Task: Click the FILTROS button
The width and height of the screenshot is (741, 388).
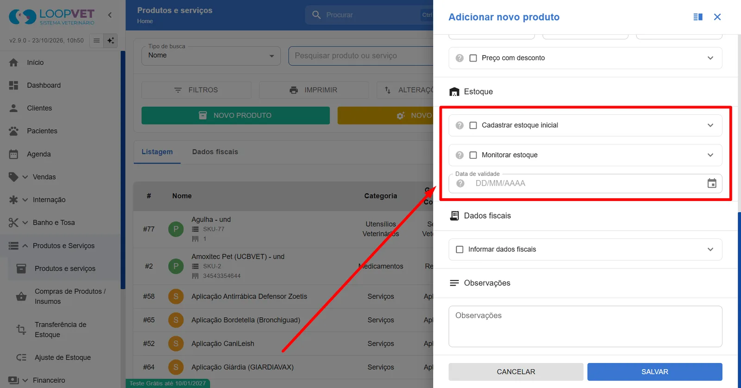Action: pos(196,90)
